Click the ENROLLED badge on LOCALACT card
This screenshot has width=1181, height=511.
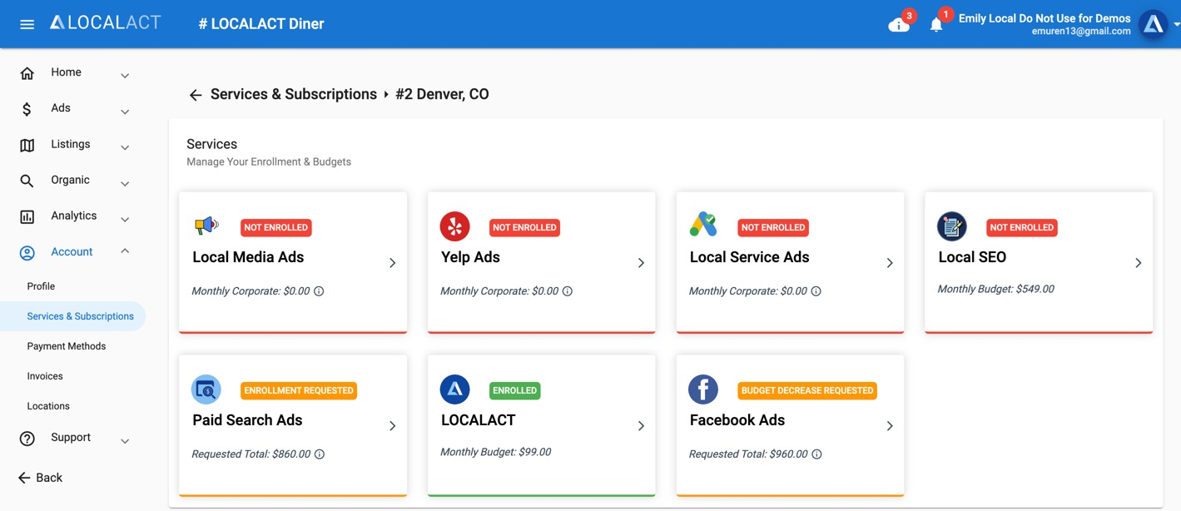[x=514, y=390]
